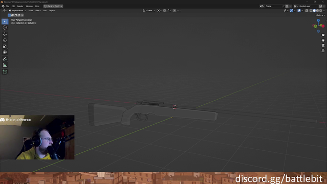
Task: Open object visibility and selectability dropdown
Action: 286,11
